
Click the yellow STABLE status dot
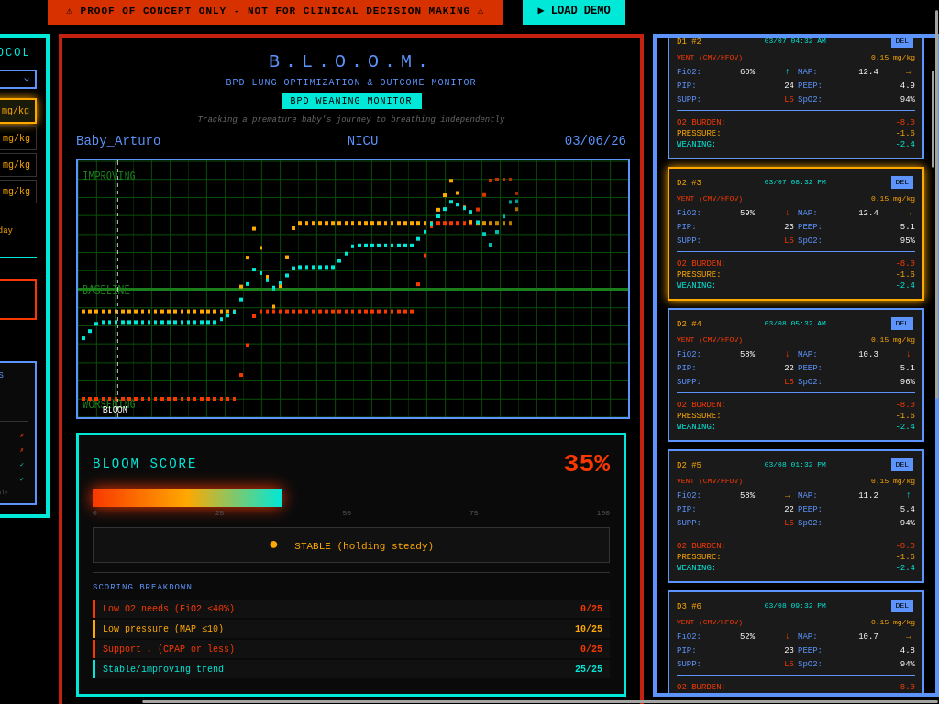[x=273, y=544]
